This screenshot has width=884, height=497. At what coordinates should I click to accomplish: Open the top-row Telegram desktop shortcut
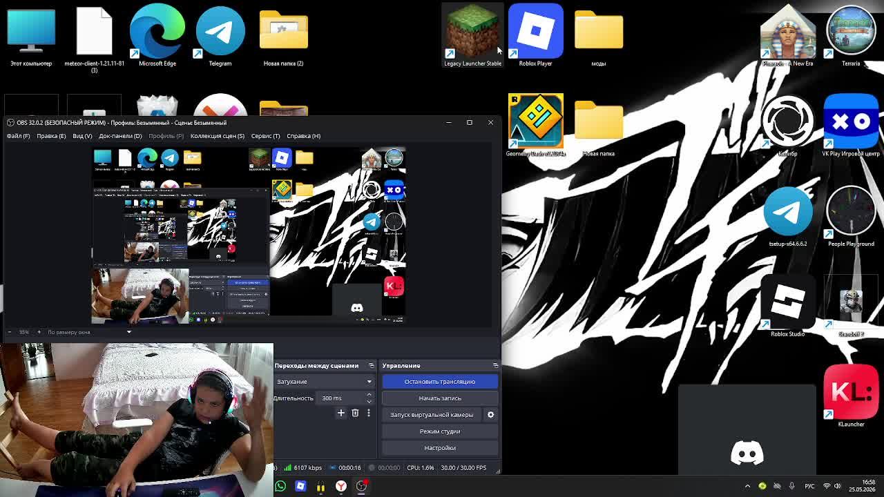220,36
